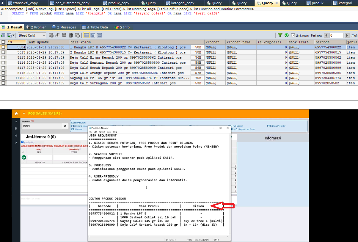Expand the export options dropdown arrow

[x=14, y=35]
